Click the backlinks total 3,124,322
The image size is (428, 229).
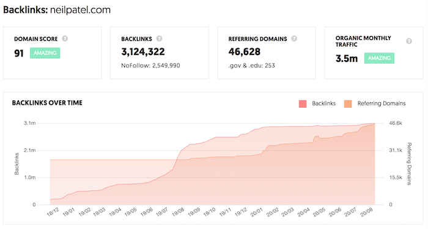click(143, 52)
